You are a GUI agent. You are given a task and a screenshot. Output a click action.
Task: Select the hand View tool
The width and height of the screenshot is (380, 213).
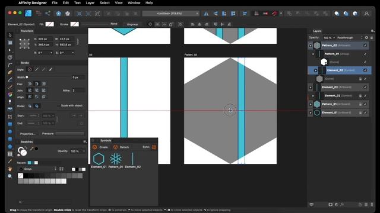click(10, 169)
